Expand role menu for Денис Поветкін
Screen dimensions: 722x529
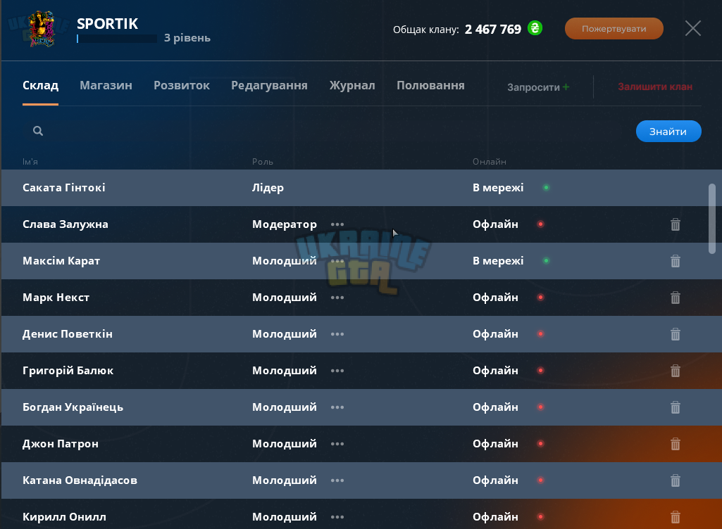click(337, 334)
